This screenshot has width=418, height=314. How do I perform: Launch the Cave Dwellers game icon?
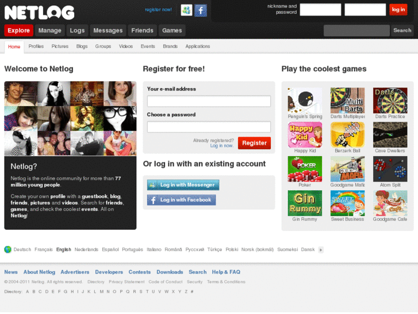click(390, 135)
